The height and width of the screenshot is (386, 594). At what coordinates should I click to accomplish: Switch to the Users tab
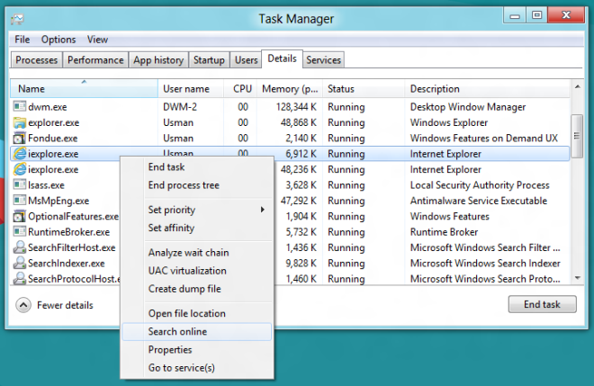[x=246, y=60]
